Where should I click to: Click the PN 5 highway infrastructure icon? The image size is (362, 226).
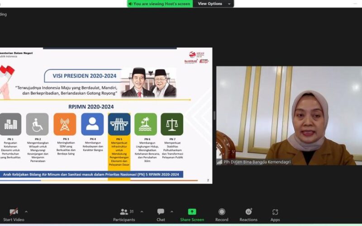click(x=119, y=124)
